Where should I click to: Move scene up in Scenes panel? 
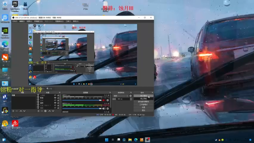tap(21, 111)
